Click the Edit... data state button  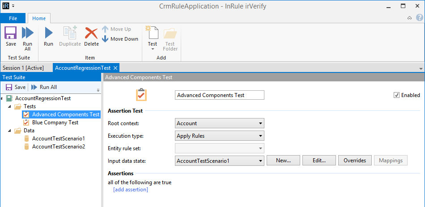pos(319,161)
